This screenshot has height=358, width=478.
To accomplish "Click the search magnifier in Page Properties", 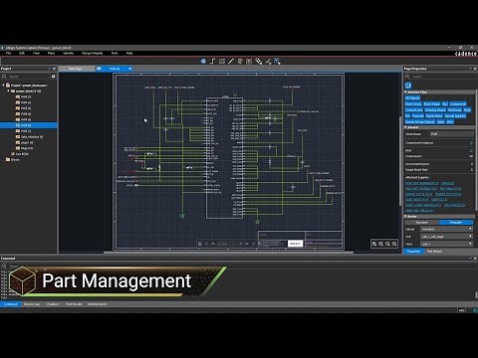I will pos(407,77).
